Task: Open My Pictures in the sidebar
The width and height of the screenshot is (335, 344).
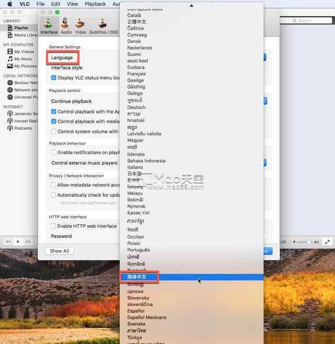Action: click(22, 66)
